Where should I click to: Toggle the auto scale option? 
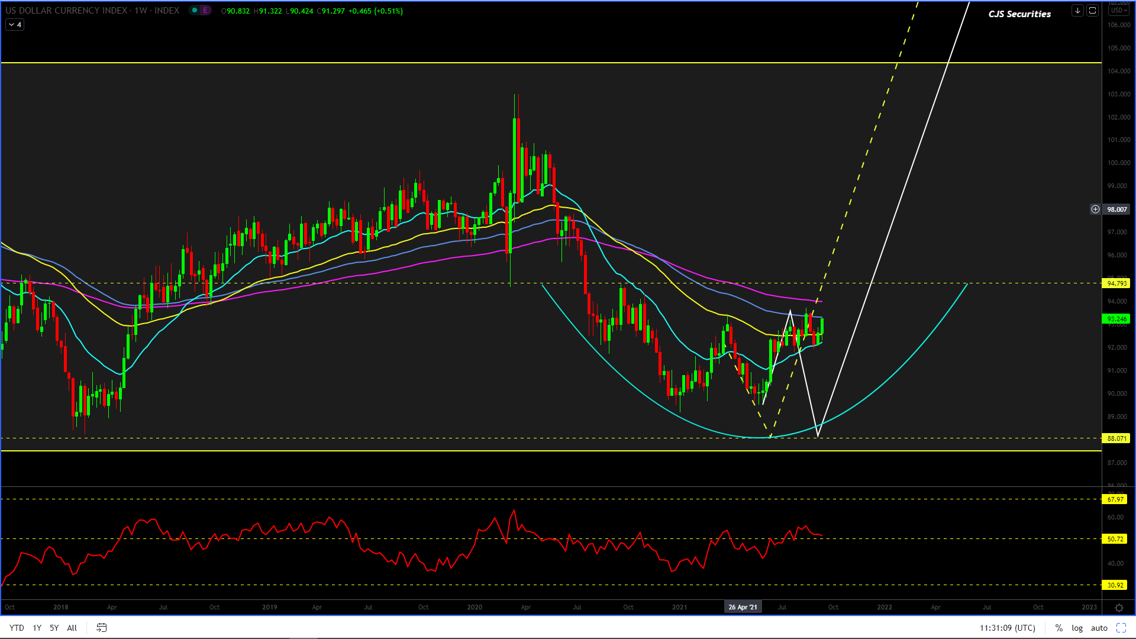pyautogui.click(x=1099, y=628)
